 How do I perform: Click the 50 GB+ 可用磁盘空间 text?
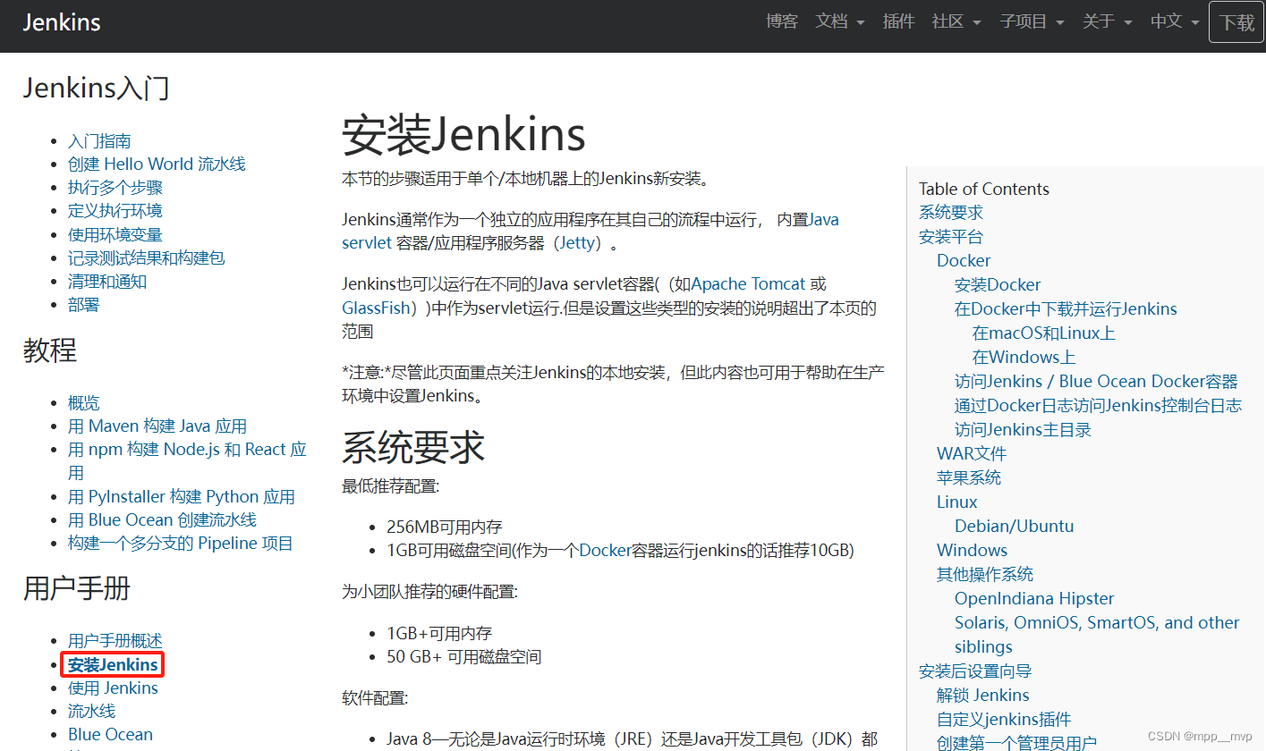coord(463,656)
